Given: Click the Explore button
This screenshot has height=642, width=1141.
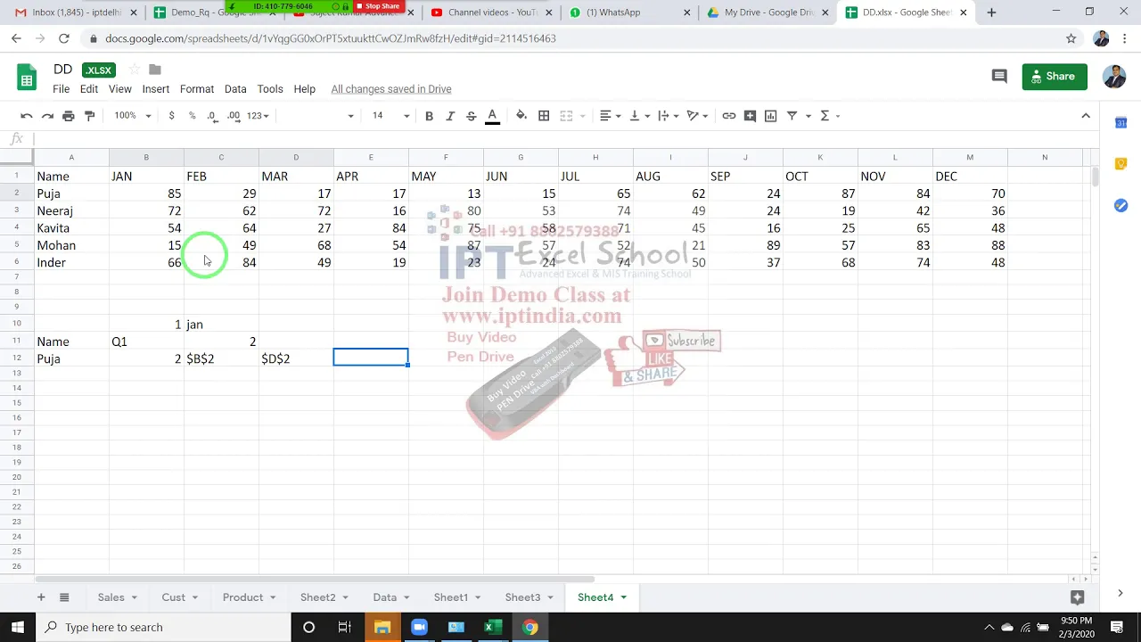Looking at the screenshot, I should (x=1077, y=597).
